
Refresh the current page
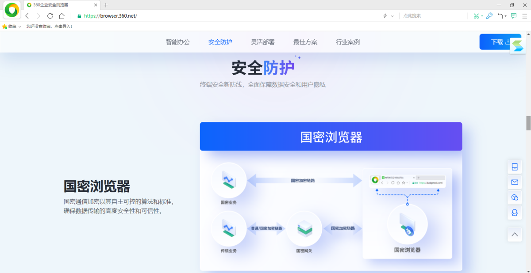[x=50, y=15]
